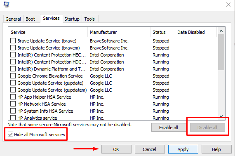The width and height of the screenshot is (235, 156).
Task: Tick the HP System Info HSA Service checkbox
Action: click(x=13, y=111)
